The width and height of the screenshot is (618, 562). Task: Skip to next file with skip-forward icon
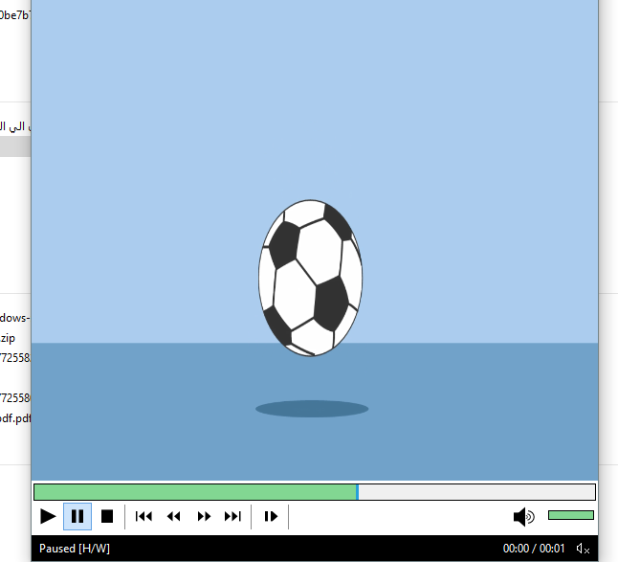[232, 517]
